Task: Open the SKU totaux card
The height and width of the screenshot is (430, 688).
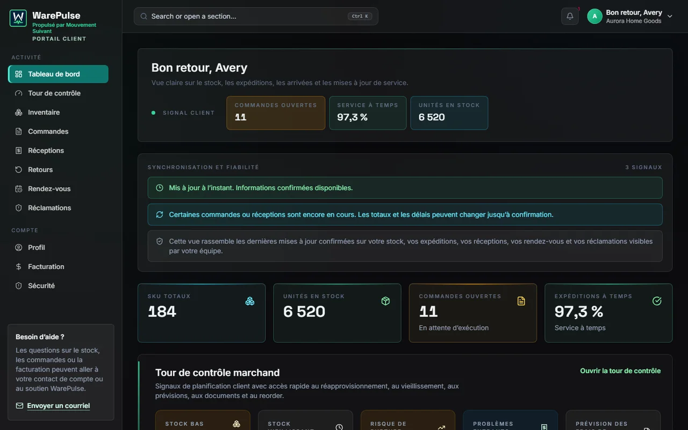Action: pyautogui.click(x=202, y=313)
